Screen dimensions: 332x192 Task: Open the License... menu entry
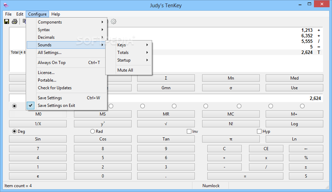pyautogui.click(x=67, y=73)
